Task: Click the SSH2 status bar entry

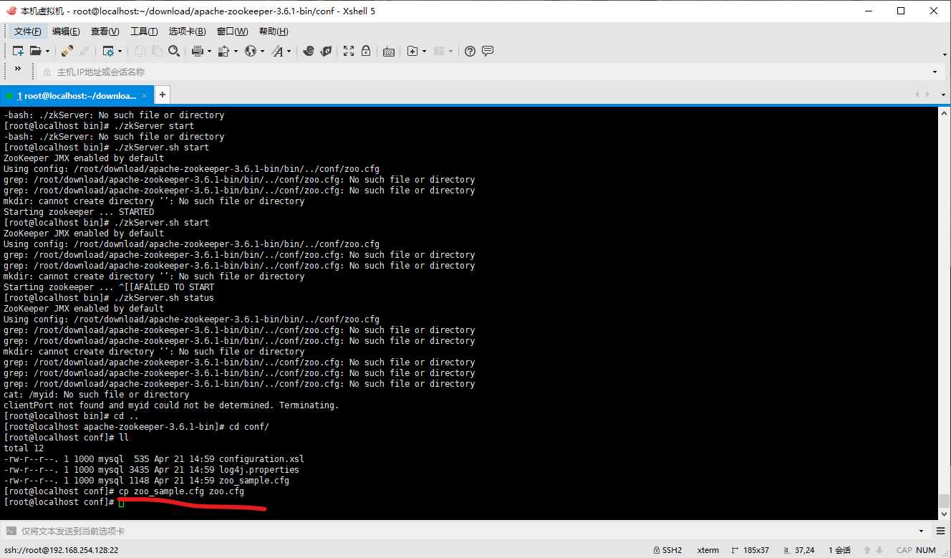Action: tap(667, 550)
